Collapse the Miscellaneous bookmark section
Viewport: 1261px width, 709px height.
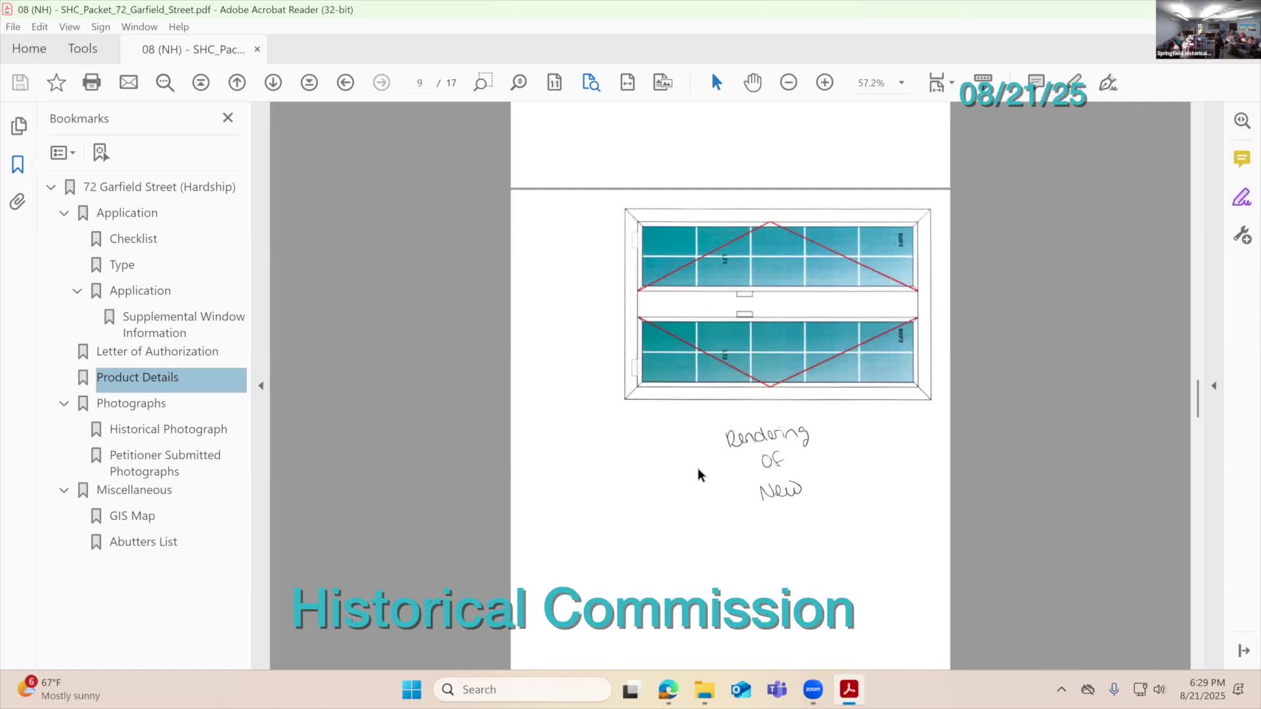[x=64, y=490]
